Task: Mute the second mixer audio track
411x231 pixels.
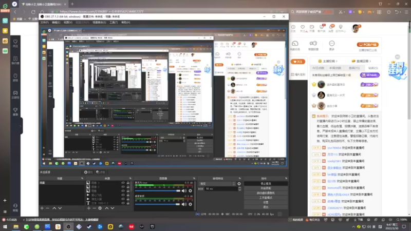Action: pyautogui.click(x=184, y=204)
